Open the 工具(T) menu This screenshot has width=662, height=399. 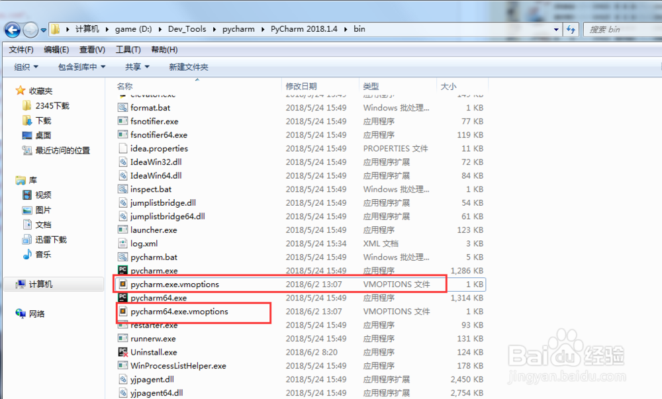(x=128, y=50)
